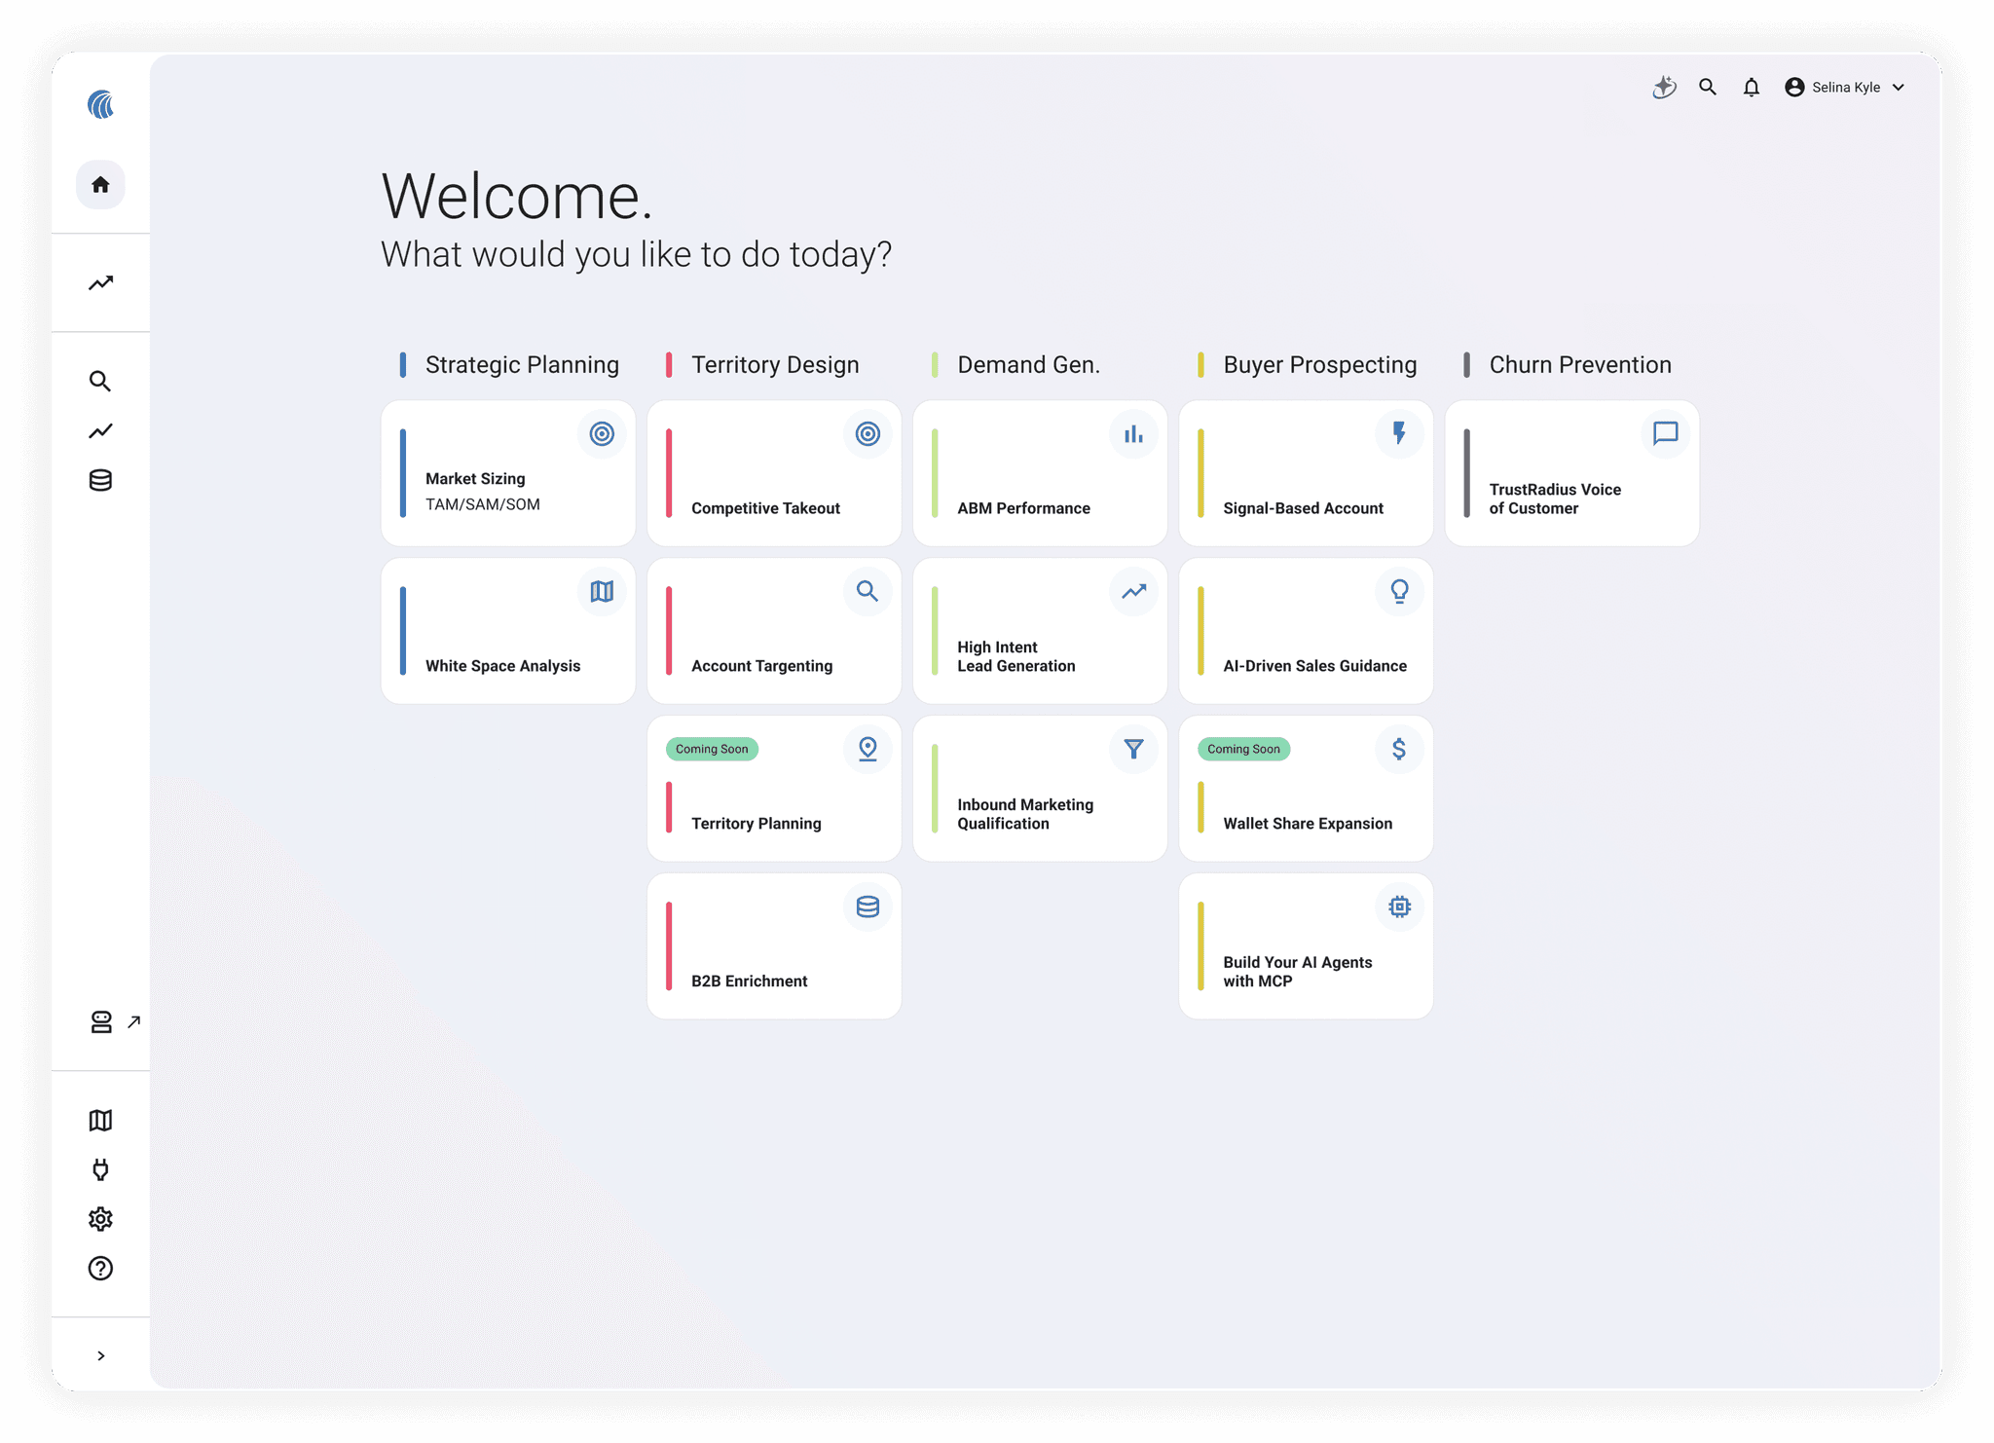This screenshot has width=1994, height=1443.
Task: Expand sidebar using bottom chevron arrow
Action: click(100, 1355)
